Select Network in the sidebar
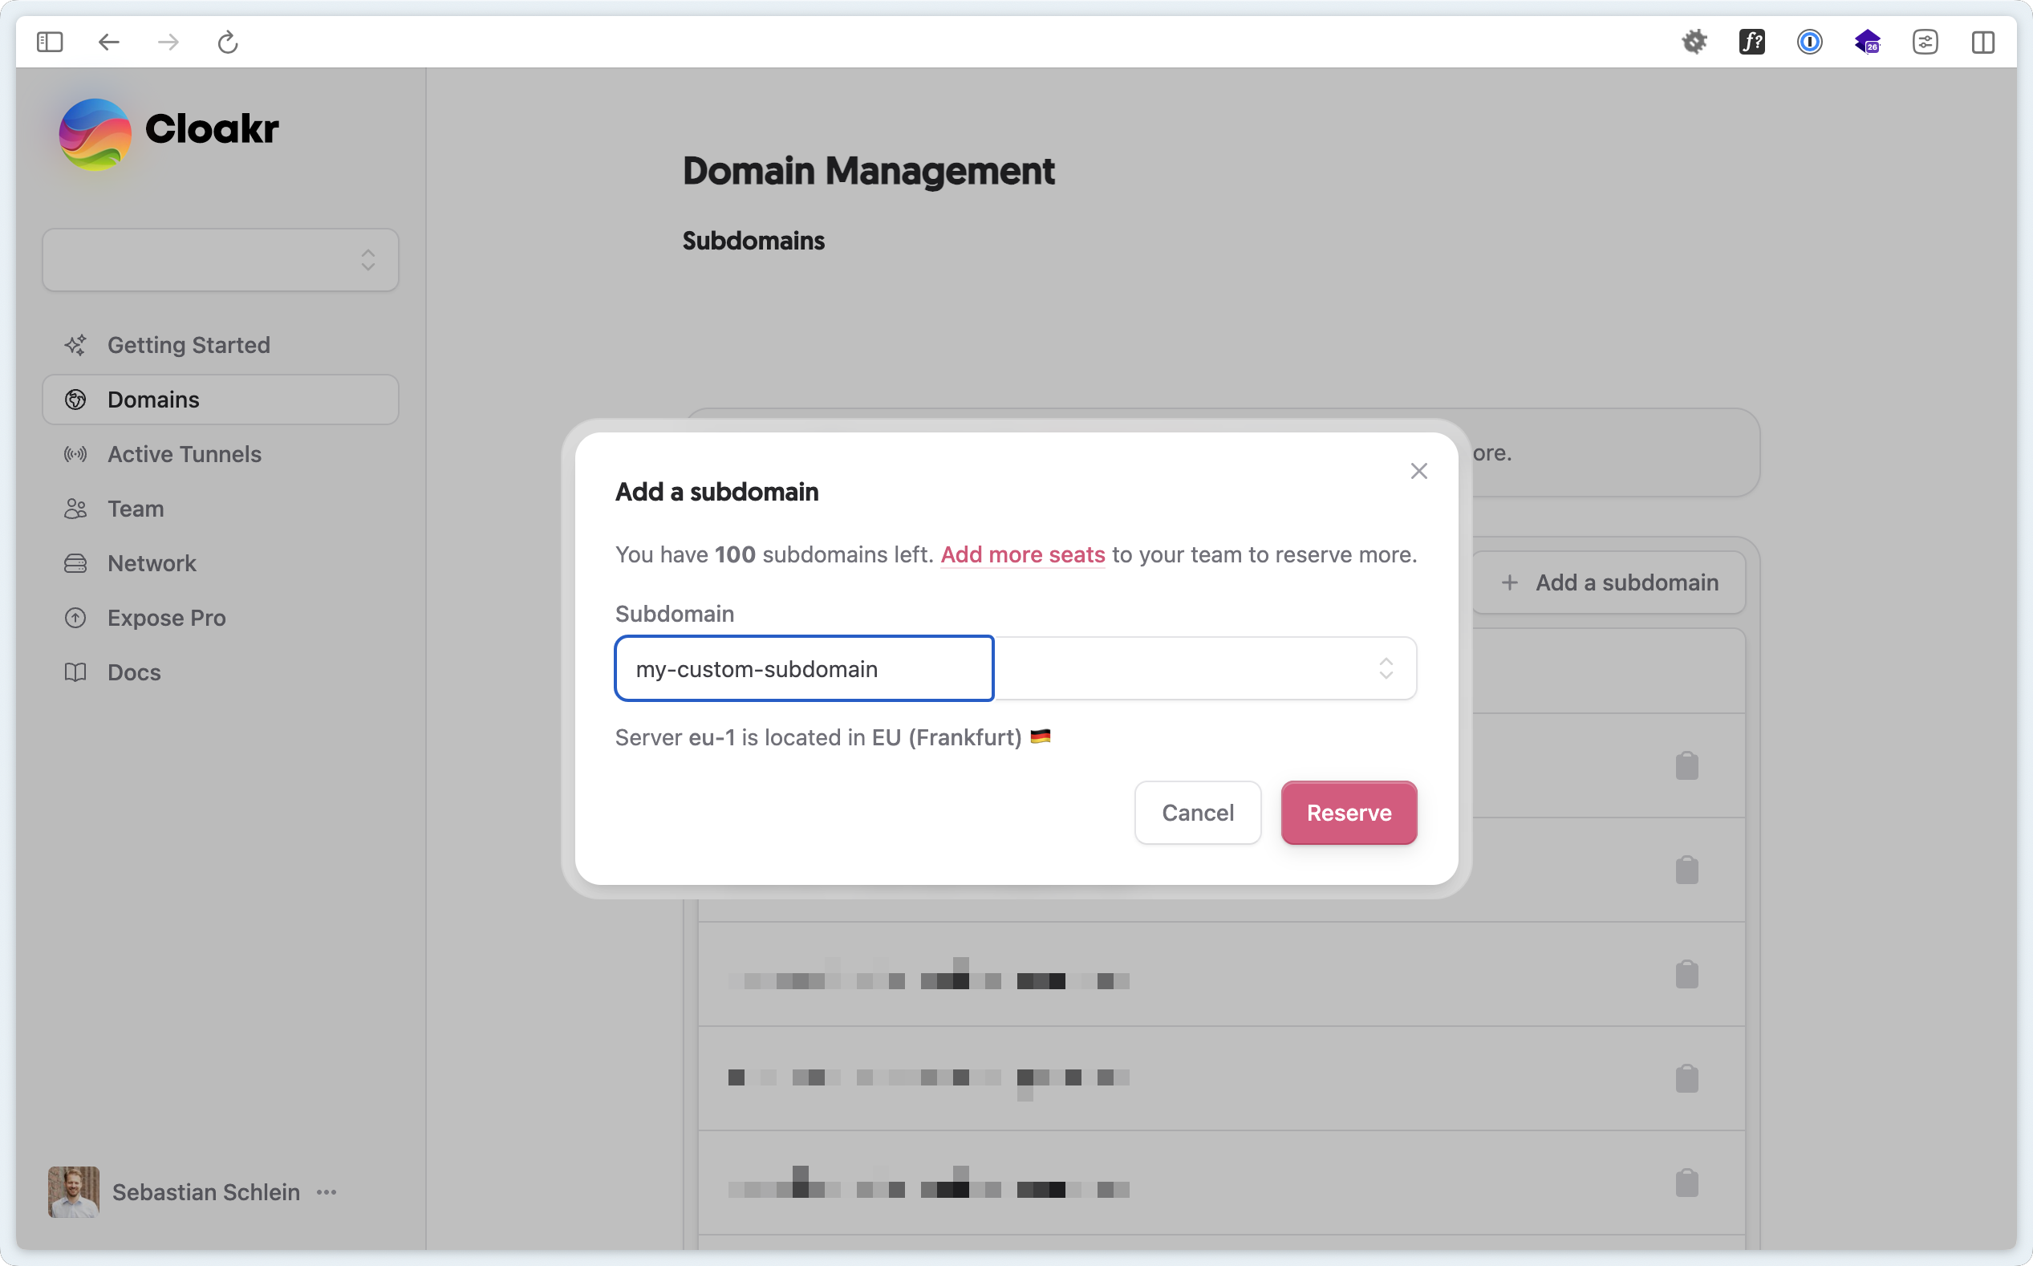The height and width of the screenshot is (1266, 2033). coord(152,562)
